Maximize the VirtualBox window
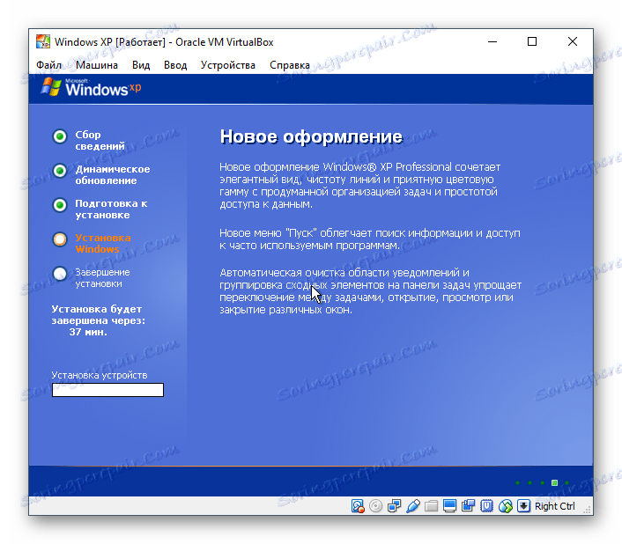The height and width of the screenshot is (544, 622). [x=532, y=41]
